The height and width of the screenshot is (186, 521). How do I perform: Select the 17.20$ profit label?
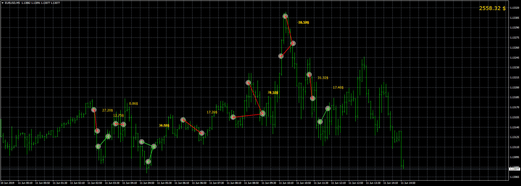point(212,112)
